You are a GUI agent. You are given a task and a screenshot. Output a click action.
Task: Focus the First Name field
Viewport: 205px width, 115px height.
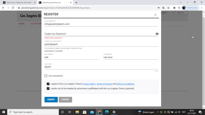click(x=72, y=57)
